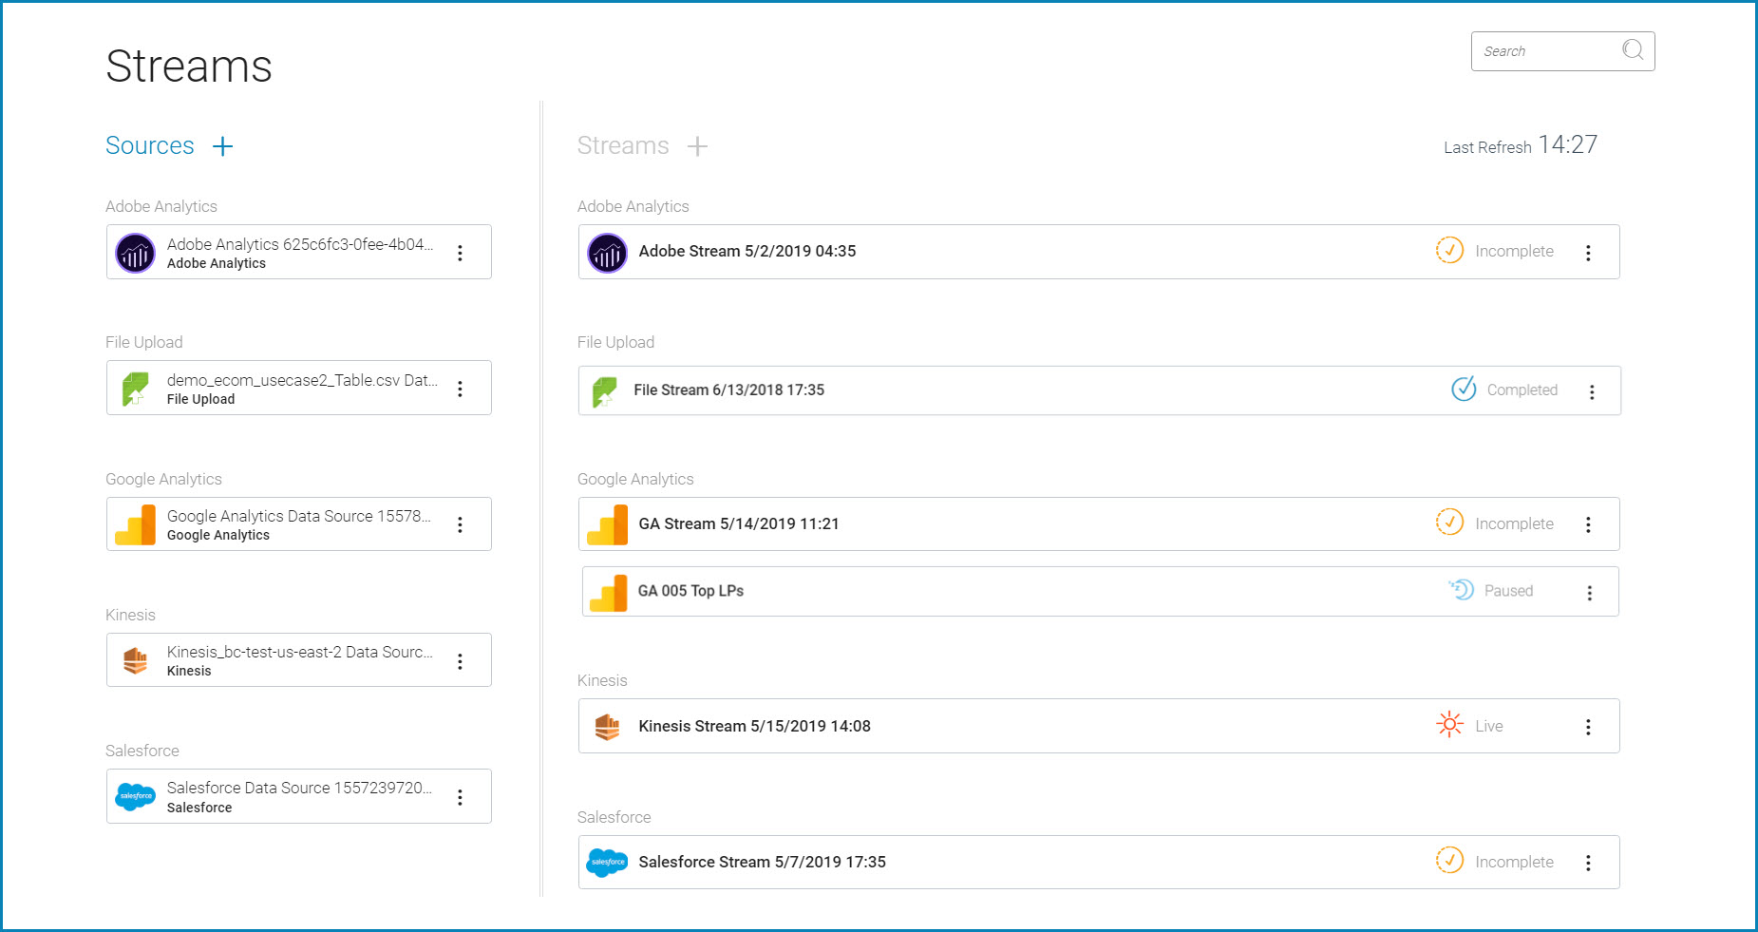The height and width of the screenshot is (932, 1758).
Task: Open menu for Adobe Analytics source
Action: [460, 253]
